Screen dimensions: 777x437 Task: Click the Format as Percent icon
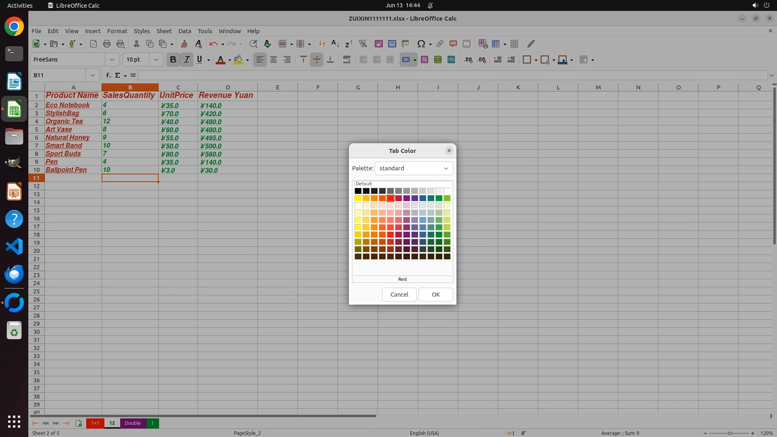pos(425,60)
